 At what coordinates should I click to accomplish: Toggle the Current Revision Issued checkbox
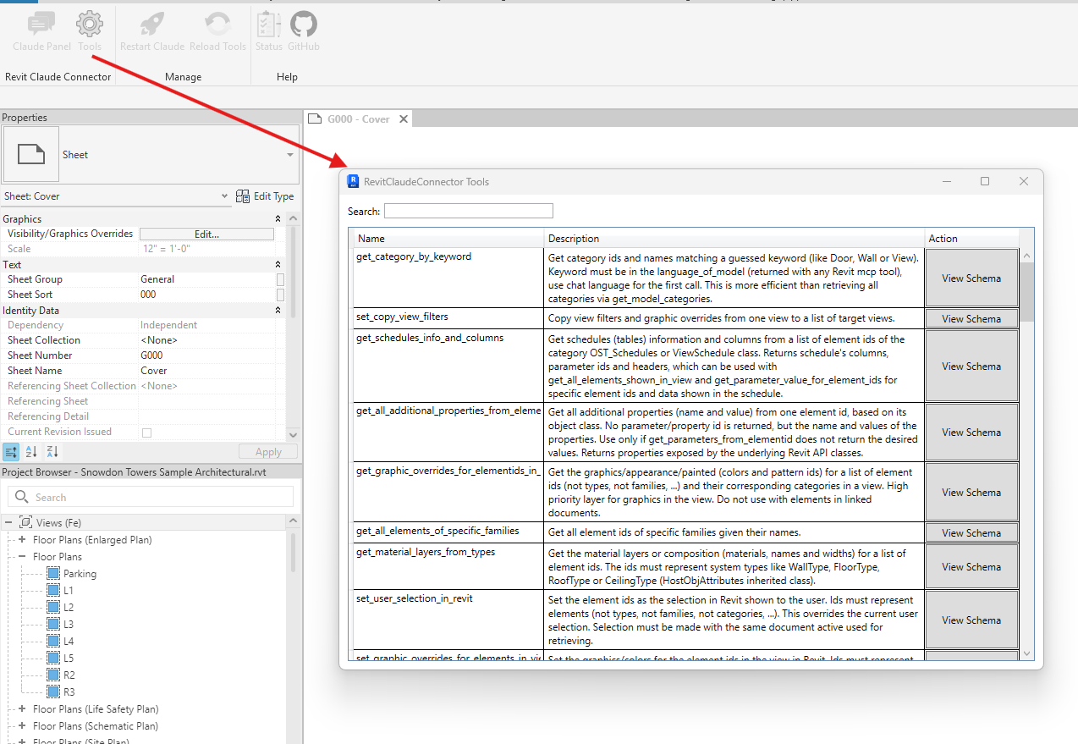tap(146, 433)
